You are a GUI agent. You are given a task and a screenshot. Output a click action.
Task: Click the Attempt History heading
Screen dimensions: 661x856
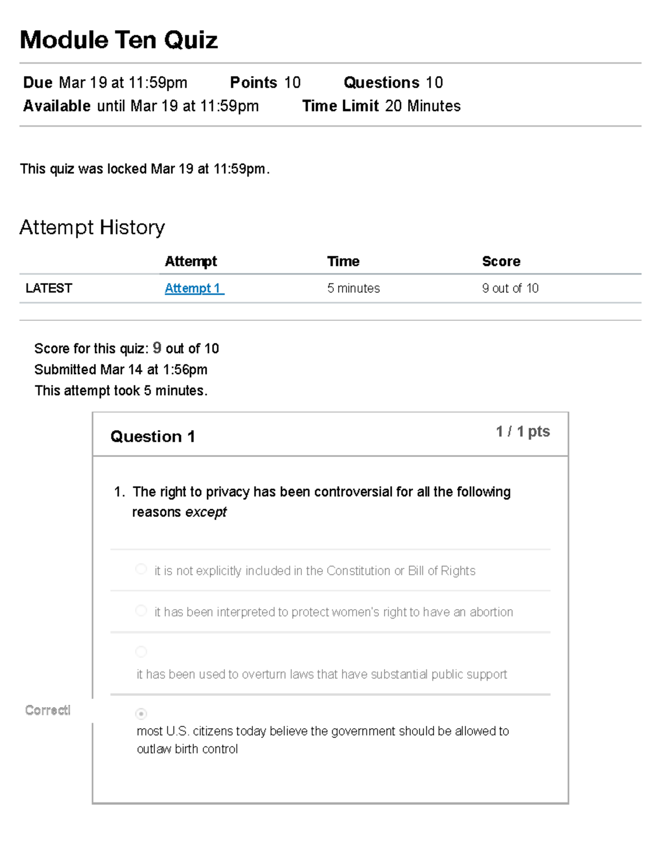point(91,227)
